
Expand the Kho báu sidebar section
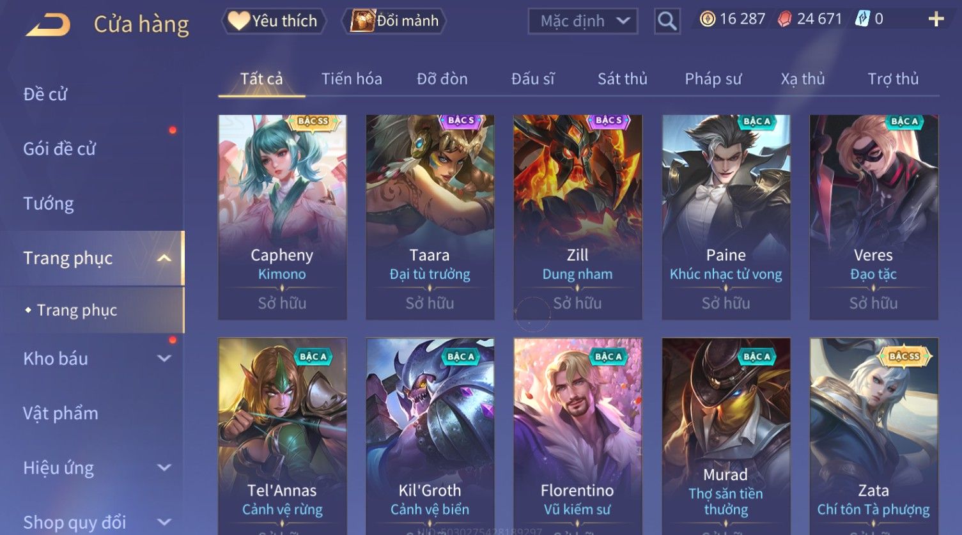(164, 359)
